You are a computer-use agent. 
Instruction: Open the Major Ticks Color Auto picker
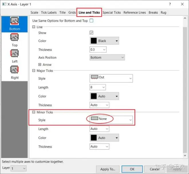105,96
